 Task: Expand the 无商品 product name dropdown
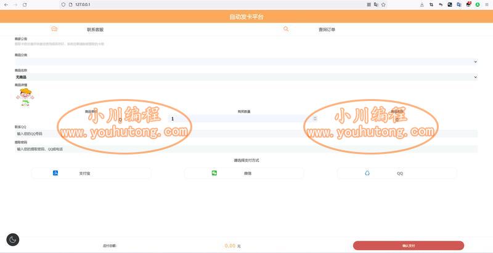[246, 77]
